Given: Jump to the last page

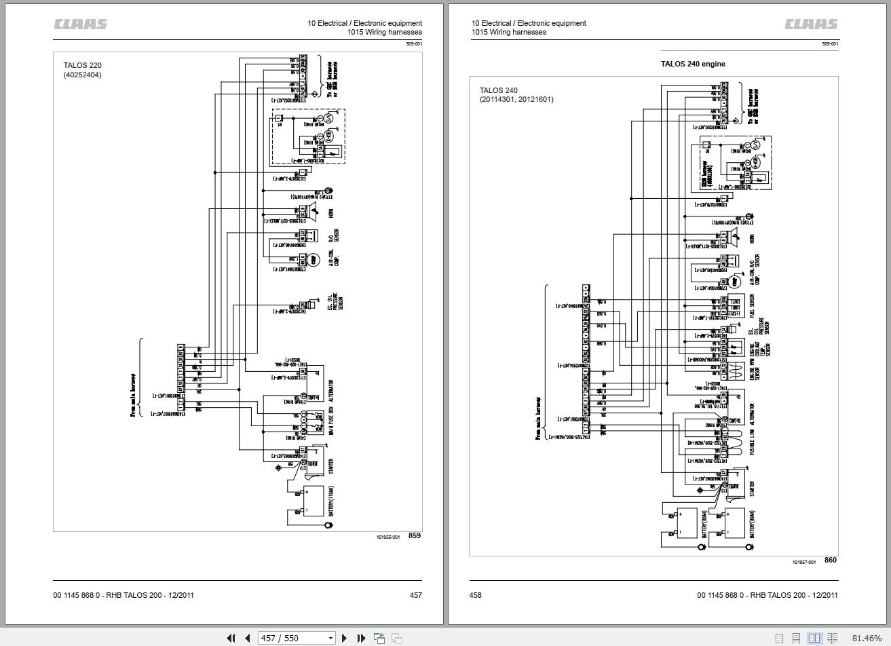Looking at the screenshot, I should click(x=361, y=638).
